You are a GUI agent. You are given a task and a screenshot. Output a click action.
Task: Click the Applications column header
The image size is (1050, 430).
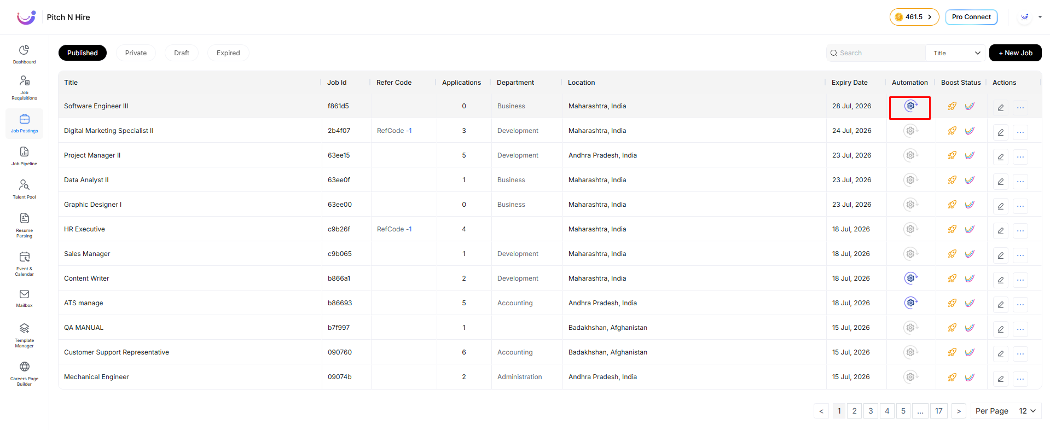pyautogui.click(x=461, y=83)
